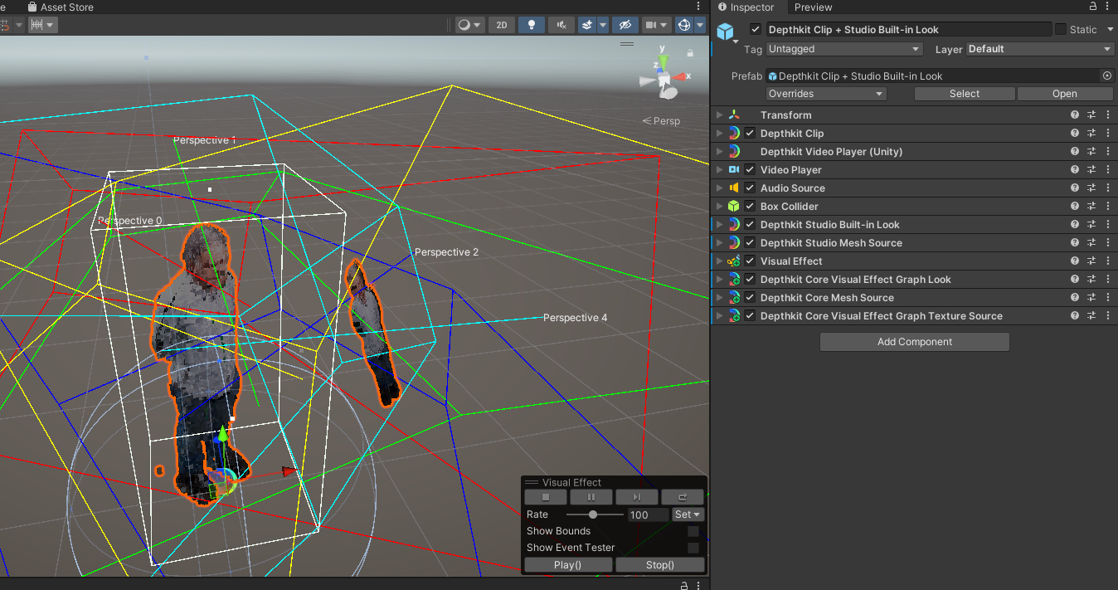Switch to the Preview tab
This screenshot has width=1118, height=590.
pos(813,7)
